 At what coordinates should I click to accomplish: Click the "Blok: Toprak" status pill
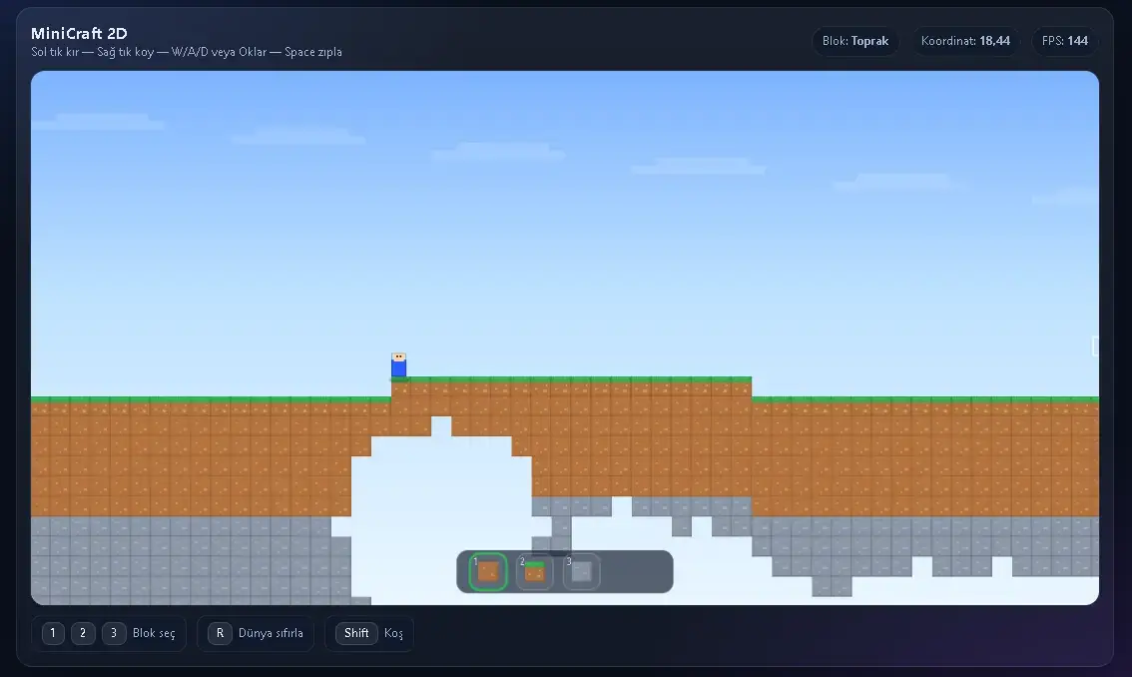click(855, 41)
